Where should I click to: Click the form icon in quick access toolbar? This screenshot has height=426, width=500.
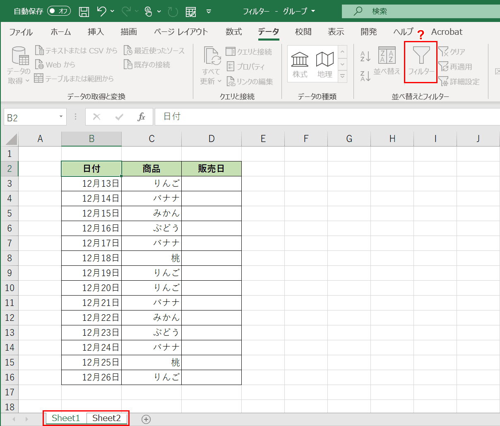[x=191, y=12]
